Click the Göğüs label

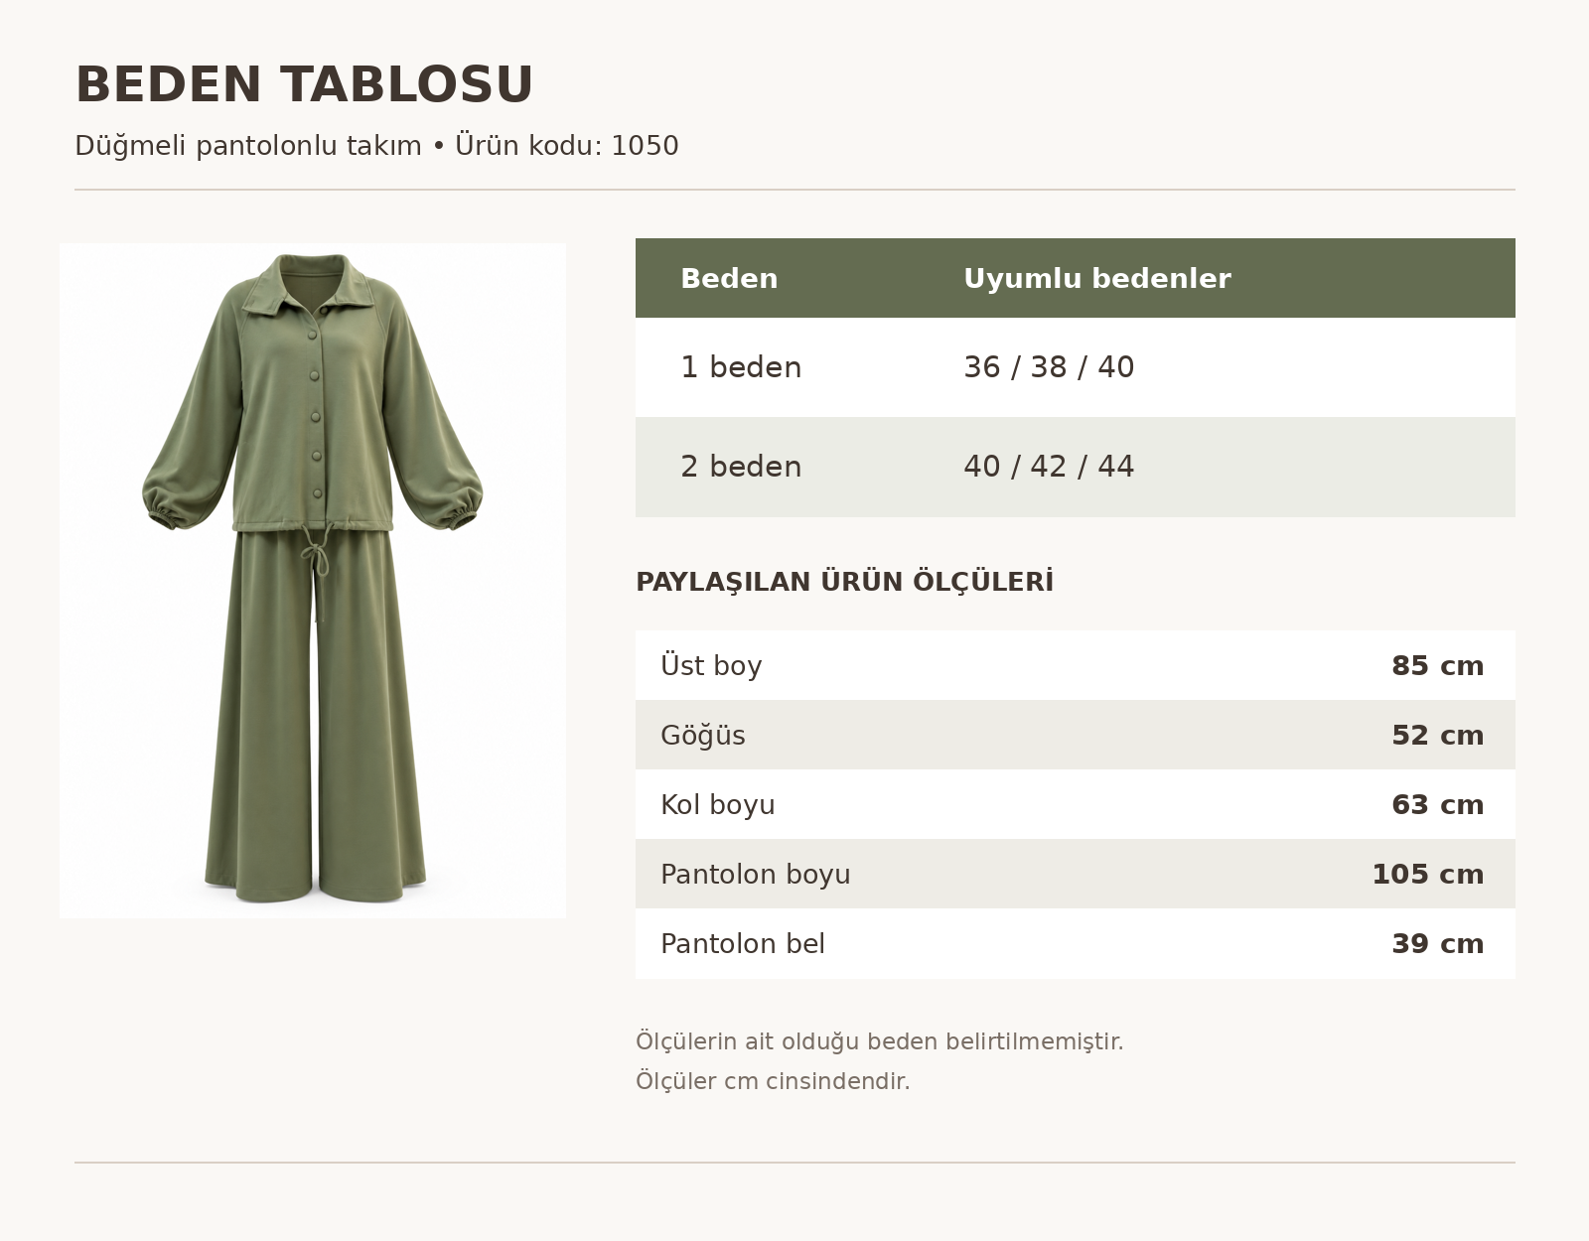coord(703,736)
